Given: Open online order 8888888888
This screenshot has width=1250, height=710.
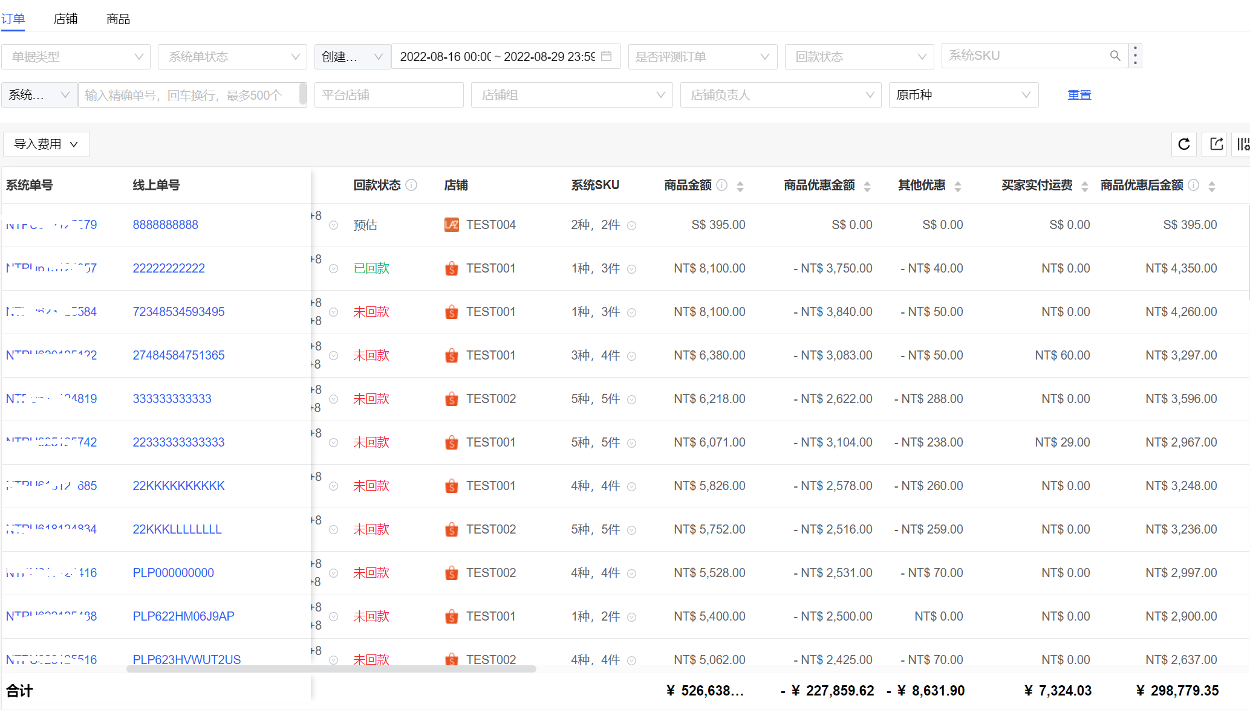Looking at the screenshot, I should (165, 225).
